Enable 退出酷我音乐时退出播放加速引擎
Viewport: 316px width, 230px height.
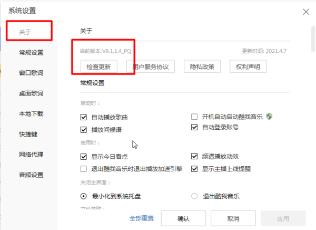click(x=84, y=169)
